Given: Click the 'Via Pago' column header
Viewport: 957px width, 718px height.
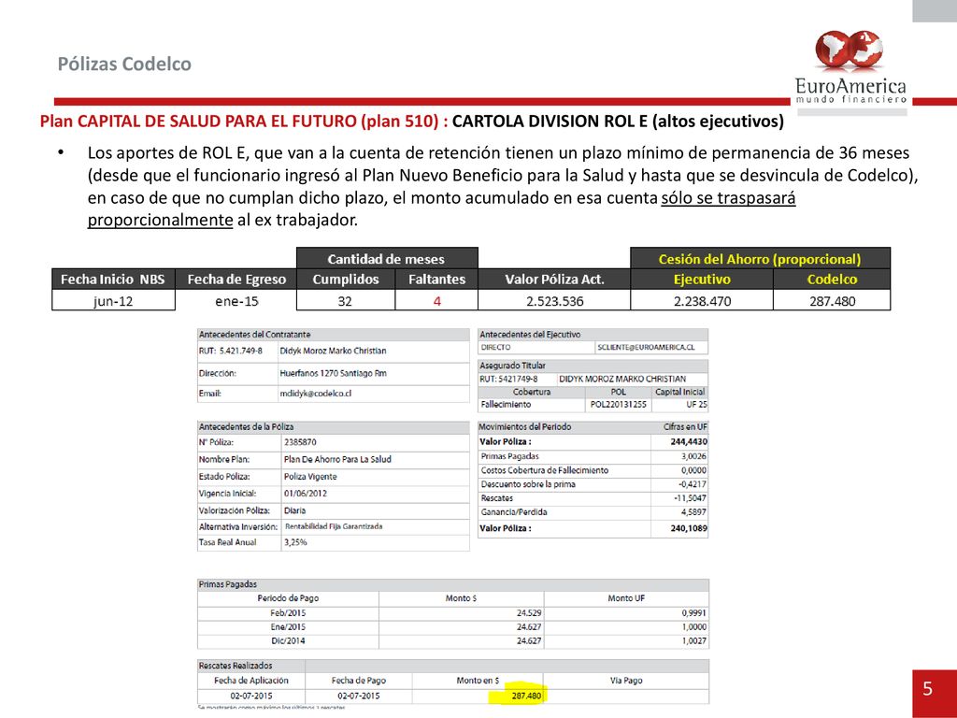Looking at the screenshot, I should [x=626, y=681].
